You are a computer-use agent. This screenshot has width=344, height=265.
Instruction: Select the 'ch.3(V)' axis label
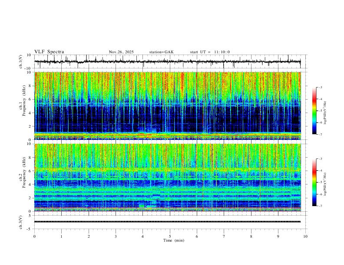pos(21,222)
